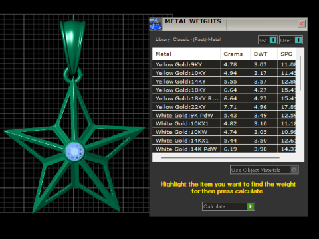
Task: Select the Grams column header
Action: click(235, 54)
